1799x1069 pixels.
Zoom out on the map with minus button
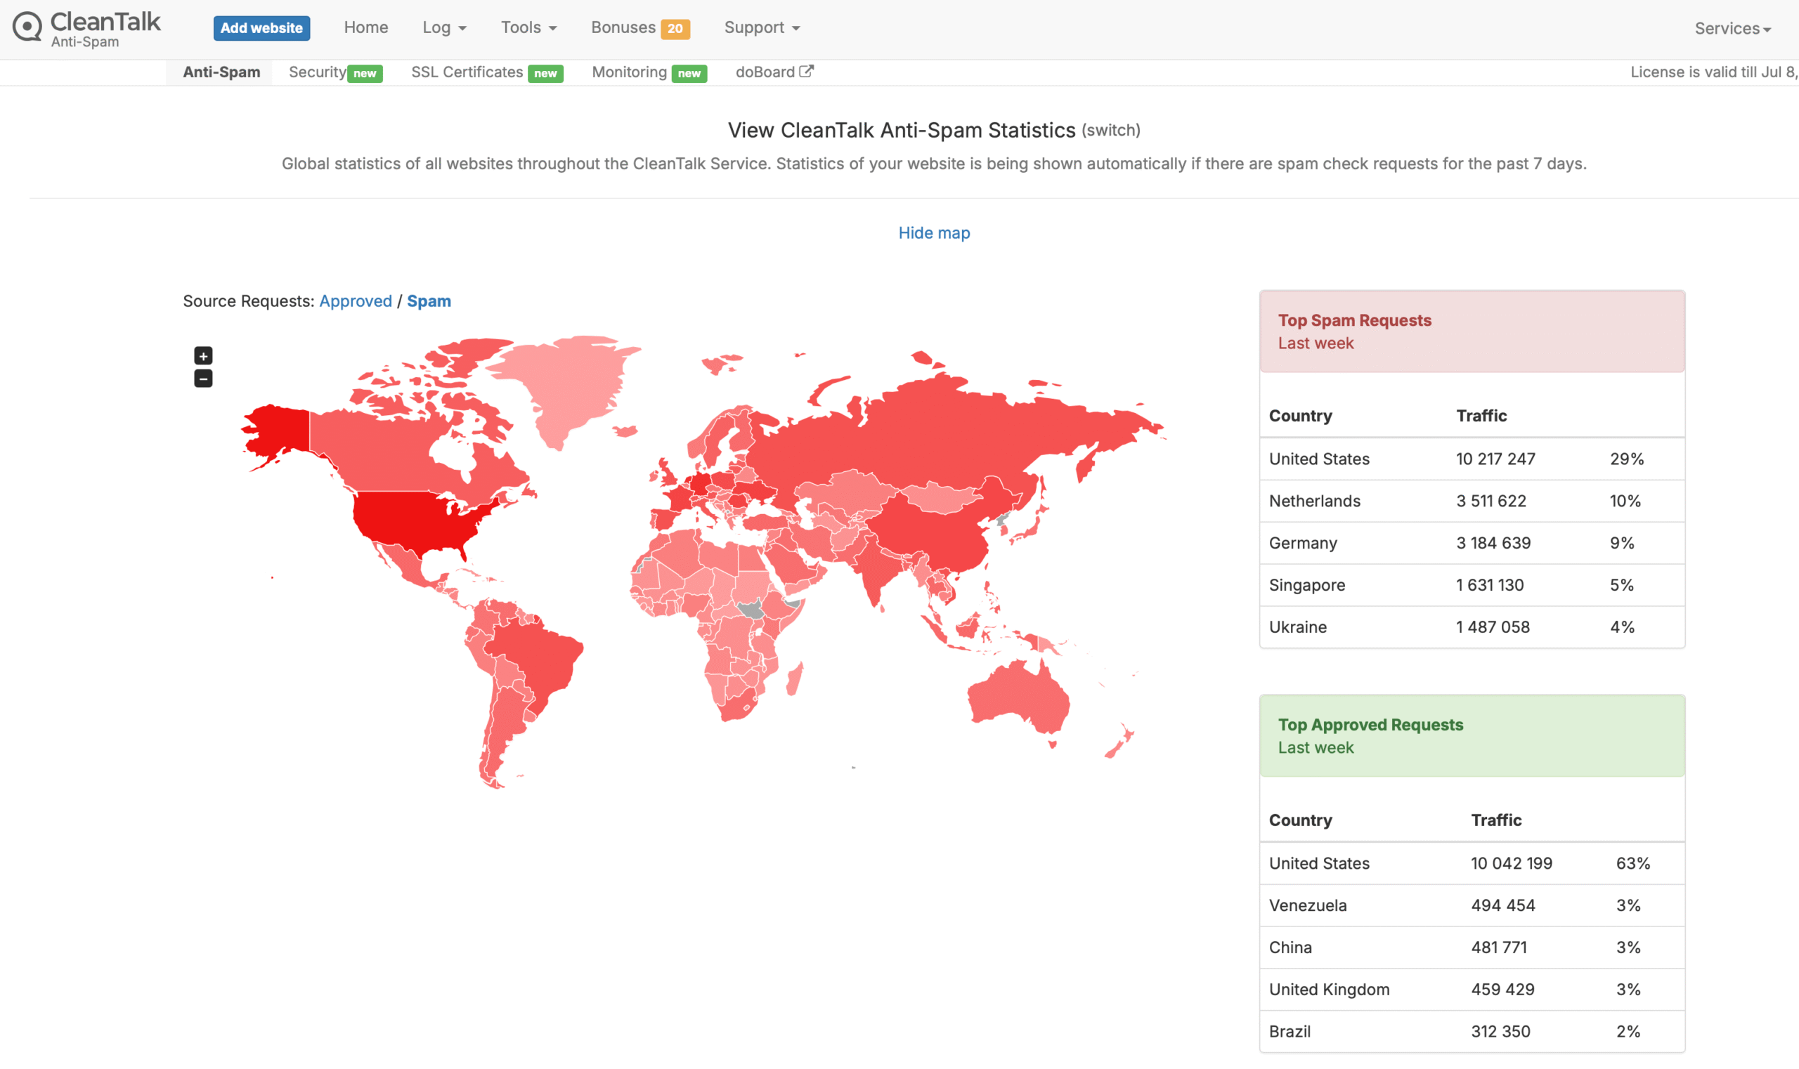click(x=203, y=379)
